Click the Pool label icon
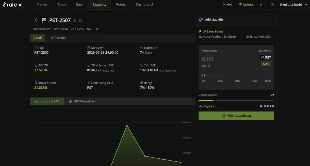 pos(36,48)
